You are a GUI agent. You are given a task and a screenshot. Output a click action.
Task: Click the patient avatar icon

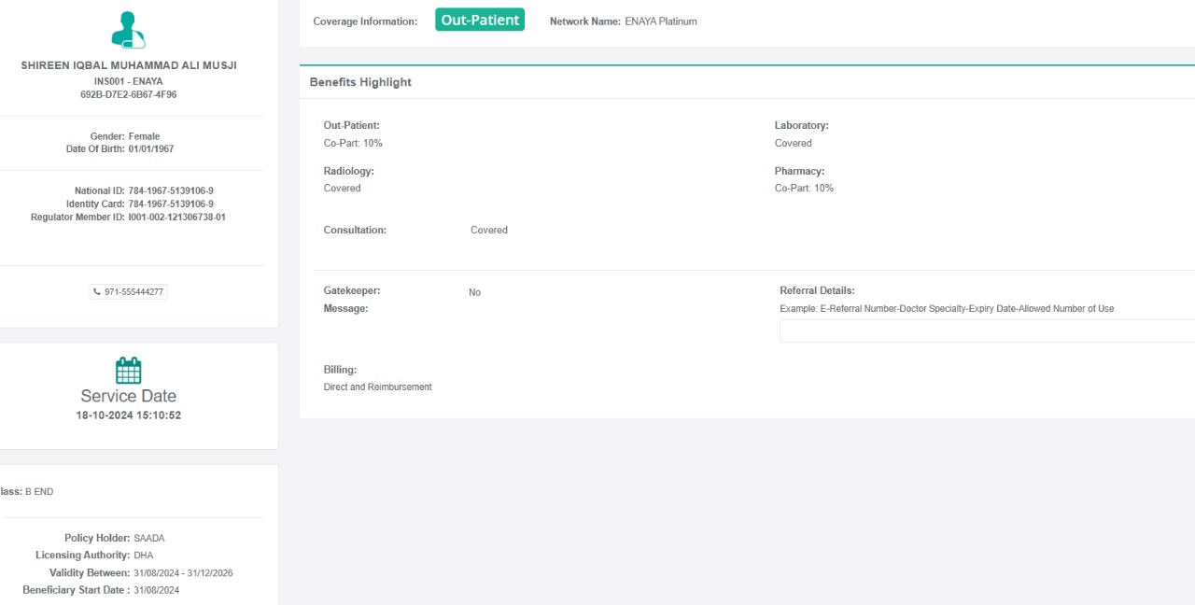click(128, 30)
